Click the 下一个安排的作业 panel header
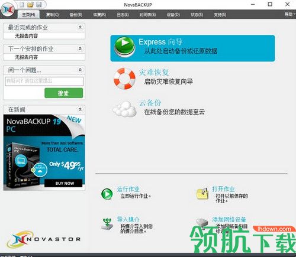This screenshot has height=257, width=296. (x=44, y=48)
